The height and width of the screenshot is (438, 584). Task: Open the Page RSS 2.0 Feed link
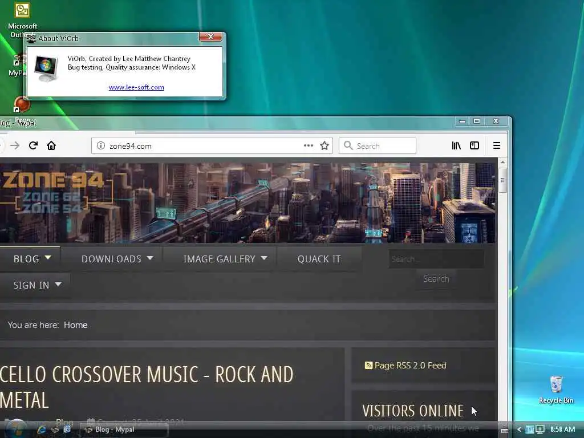tap(410, 366)
